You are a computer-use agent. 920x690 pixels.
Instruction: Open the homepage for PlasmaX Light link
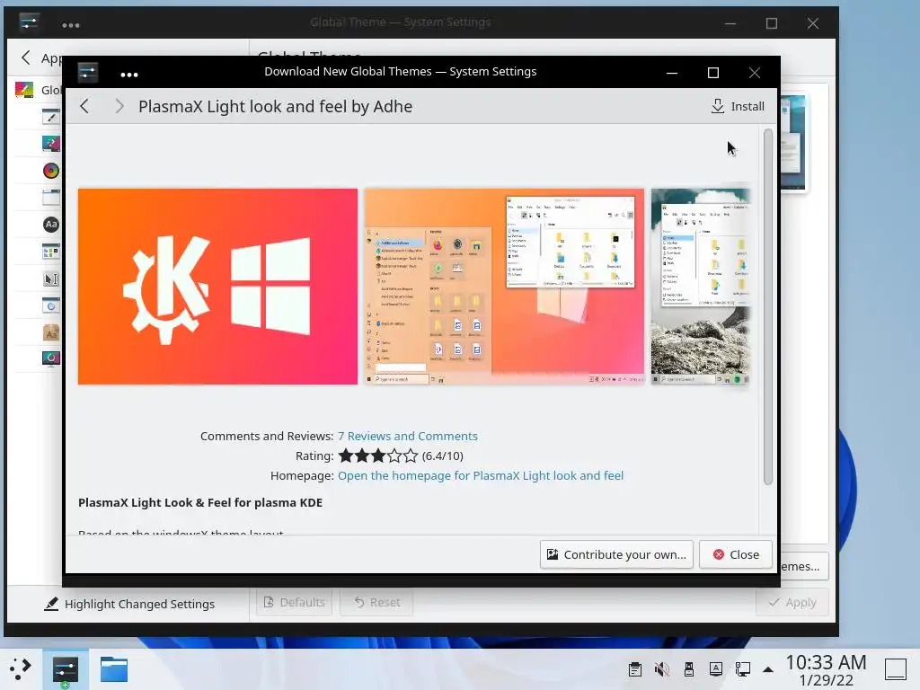pyautogui.click(x=481, y=475)
